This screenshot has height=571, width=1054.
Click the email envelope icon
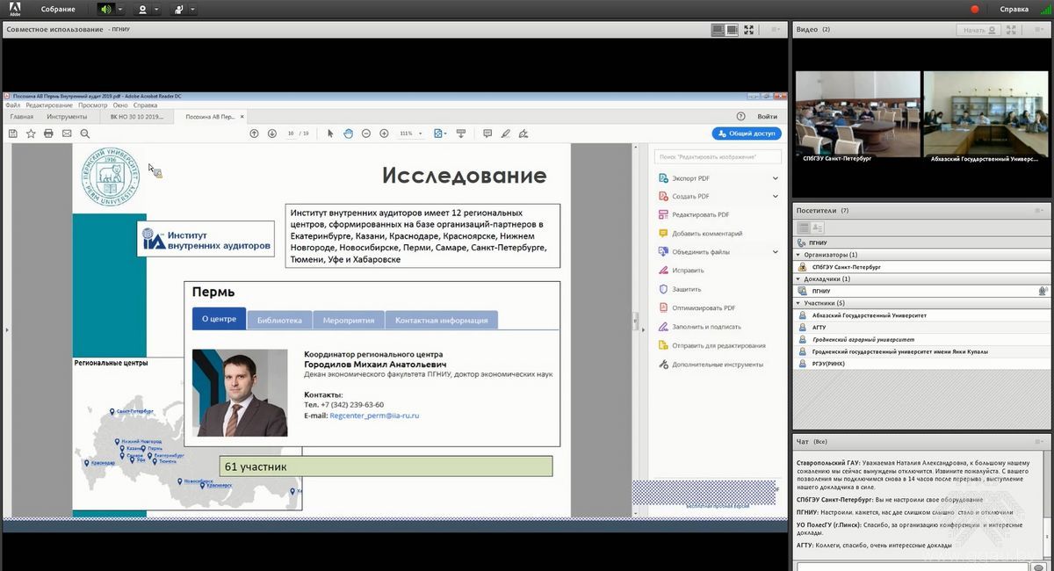point(67,134)
